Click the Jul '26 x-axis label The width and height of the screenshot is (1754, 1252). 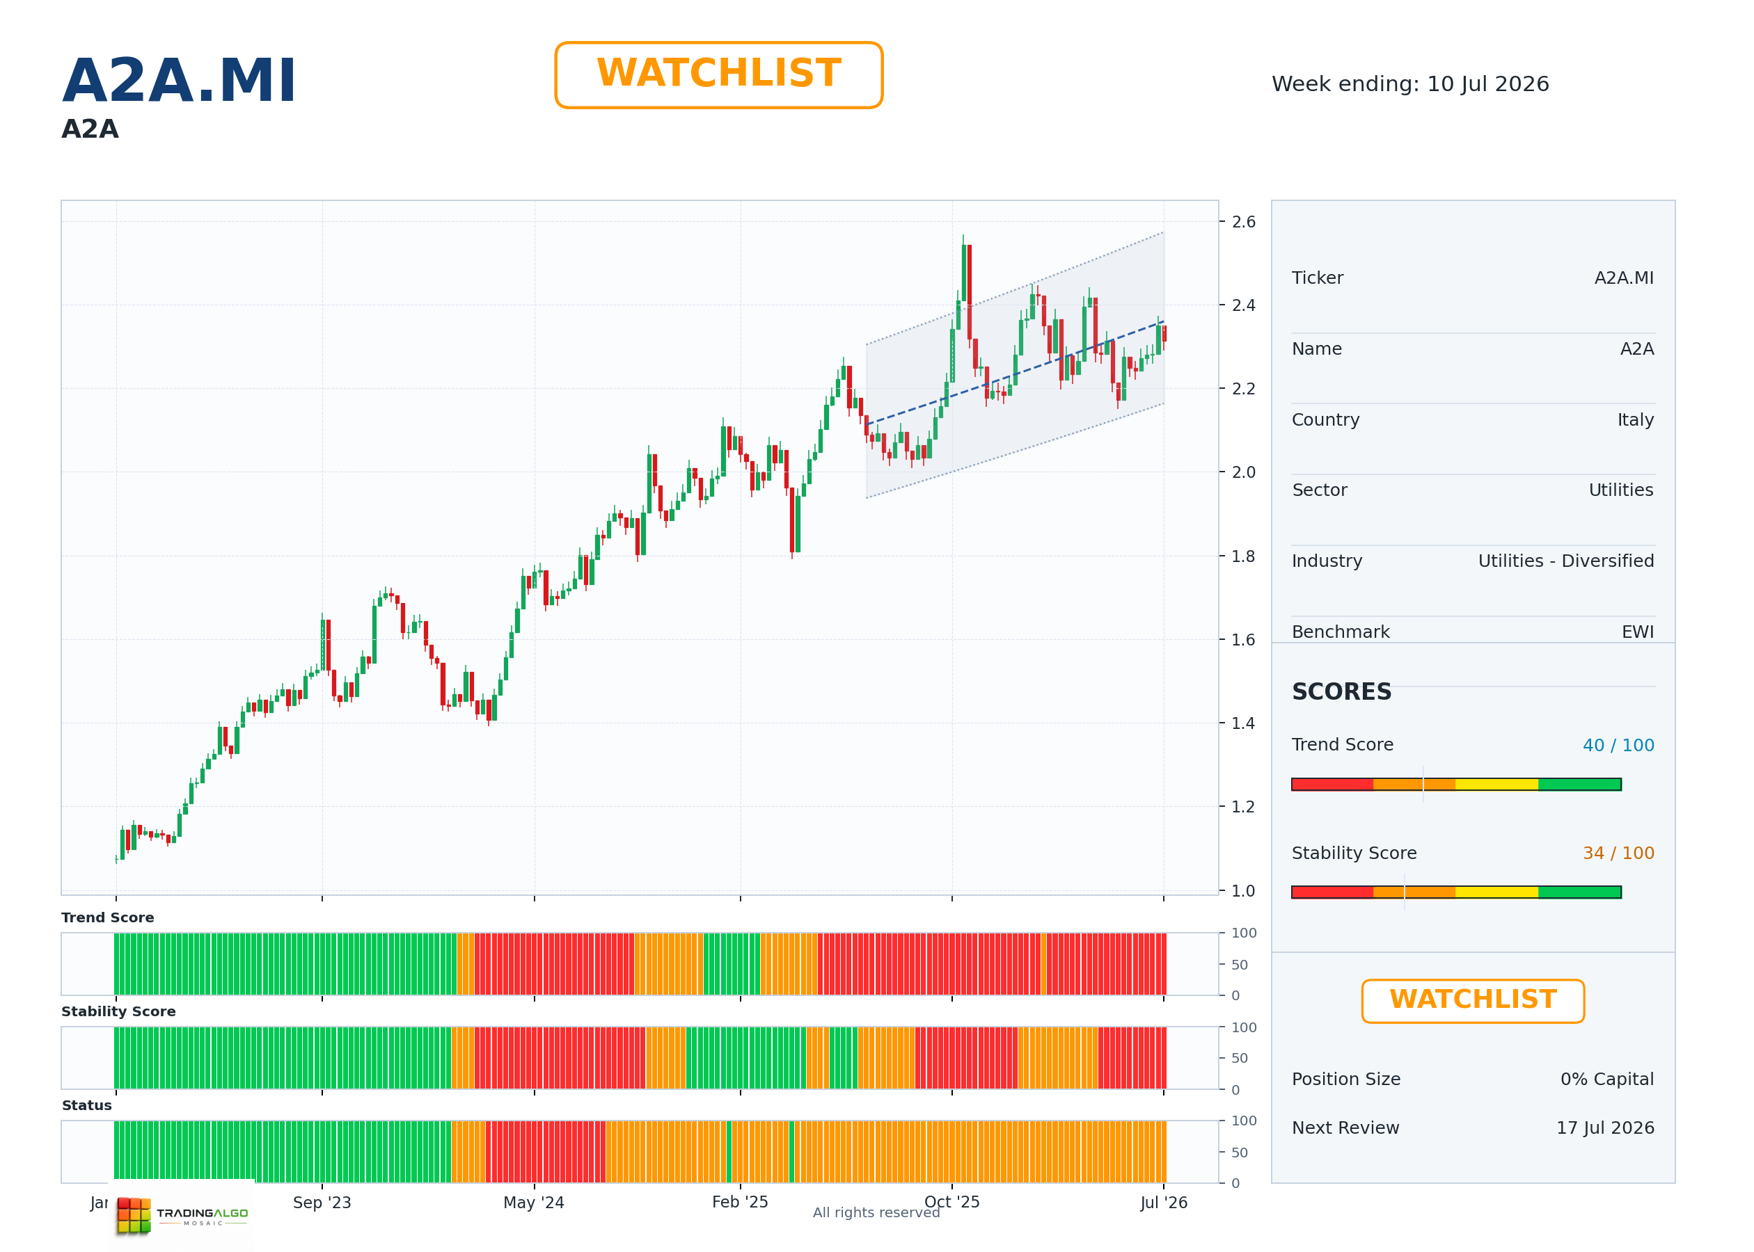[1163, 1203]
